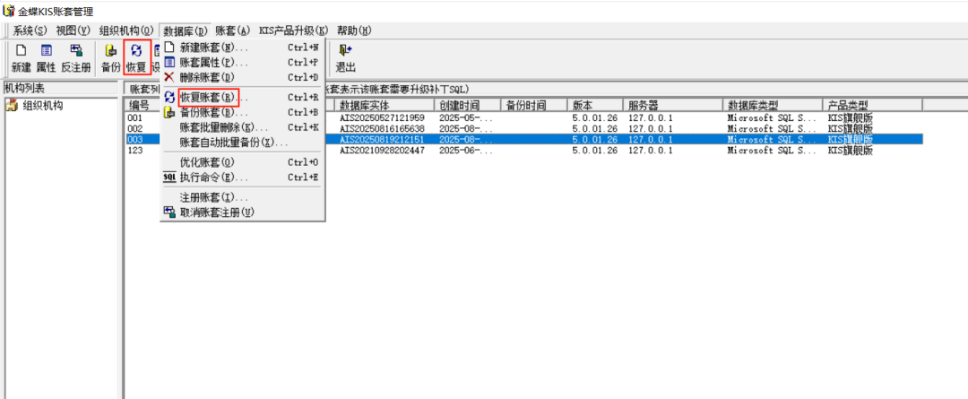Choose 删除账套(D) from the menu
Screen dimensions: 968x399
242,77
